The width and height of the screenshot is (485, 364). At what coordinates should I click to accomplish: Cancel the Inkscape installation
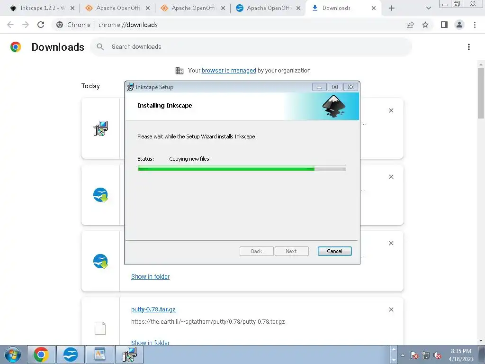pos(334,251)
